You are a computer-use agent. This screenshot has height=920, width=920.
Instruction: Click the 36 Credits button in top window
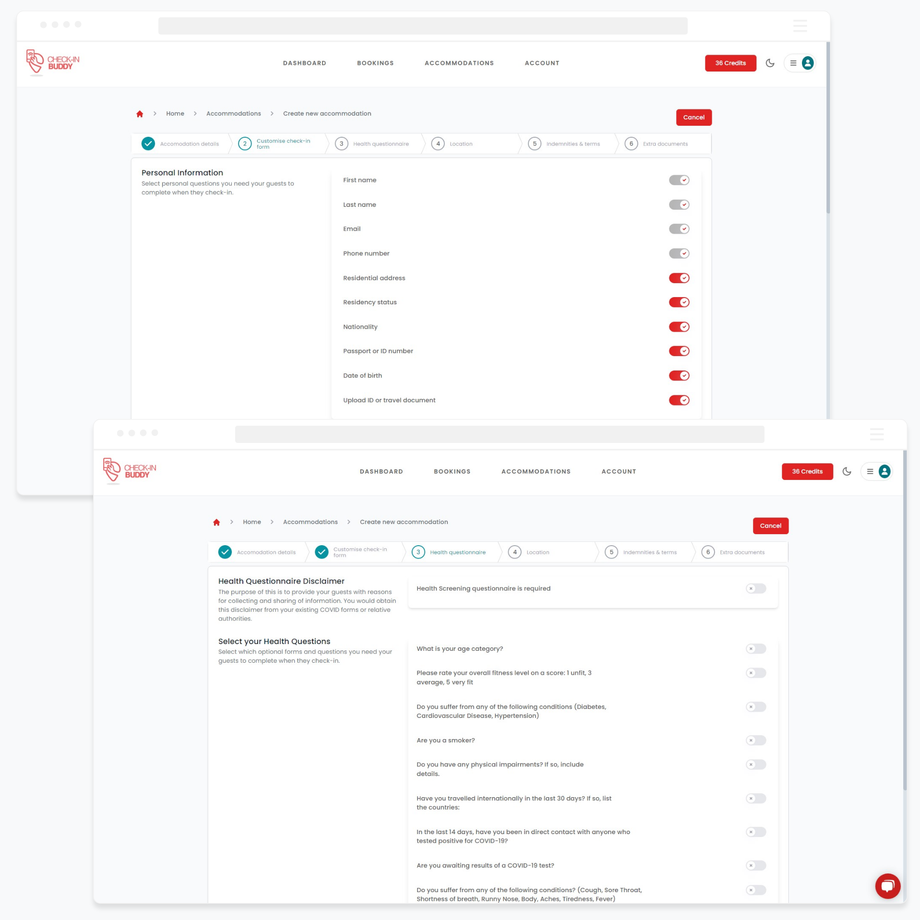click(730, 63)
